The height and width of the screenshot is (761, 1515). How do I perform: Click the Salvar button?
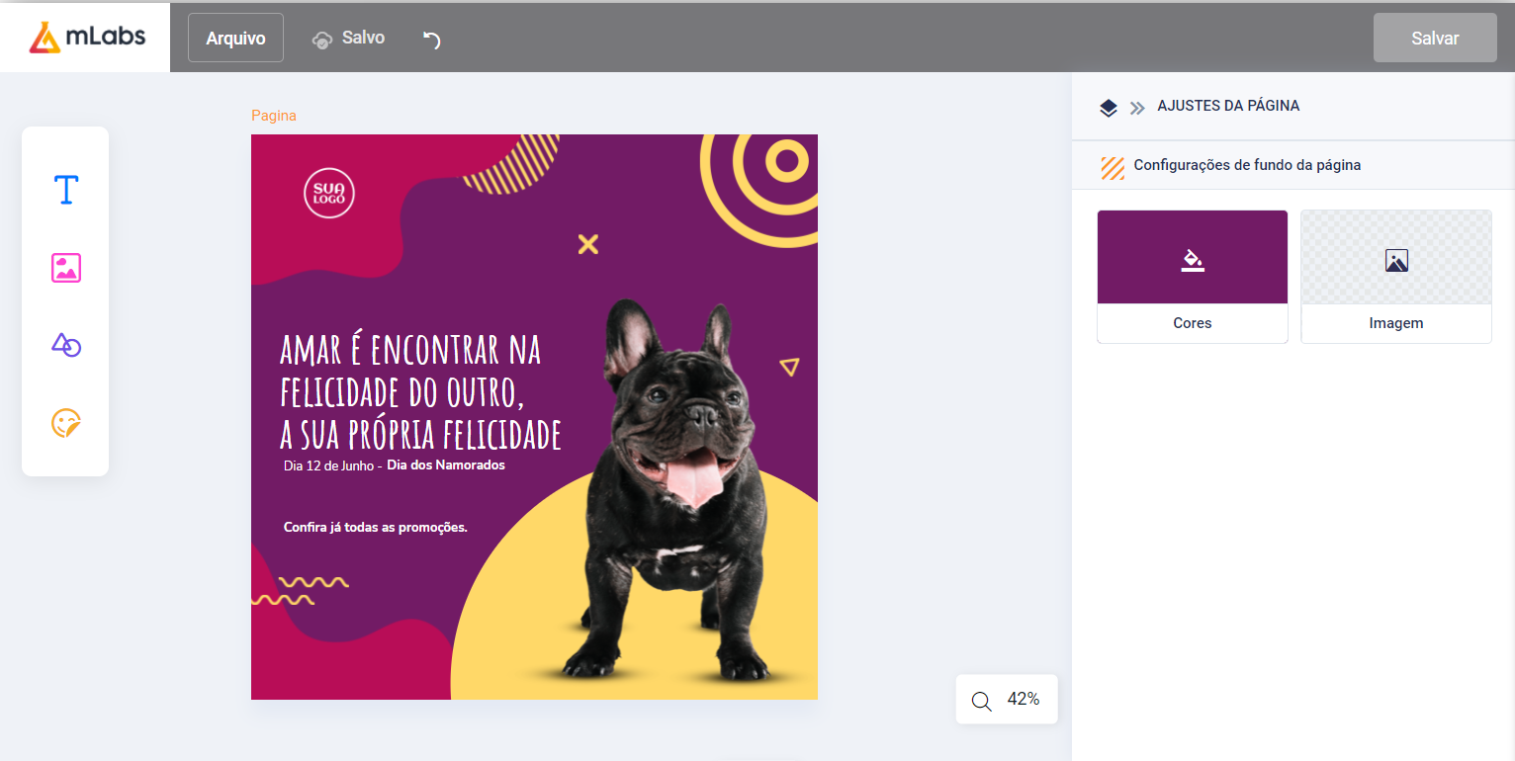tap(1434, 38)
